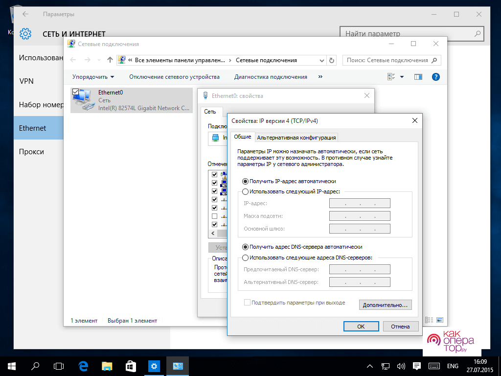Show more toolbar commands via chevron
The height and width of the screenshot is (376, 501).
320,77
